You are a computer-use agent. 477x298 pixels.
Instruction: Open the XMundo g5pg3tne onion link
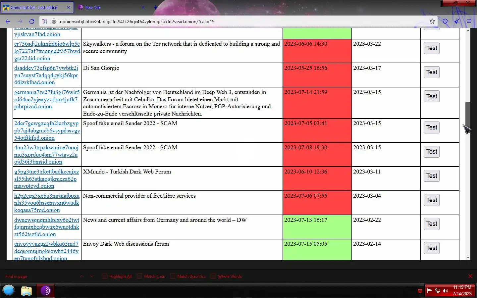click(x=47, y=179)
